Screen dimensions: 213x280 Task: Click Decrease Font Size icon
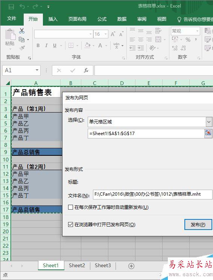[x=122, y=34]
